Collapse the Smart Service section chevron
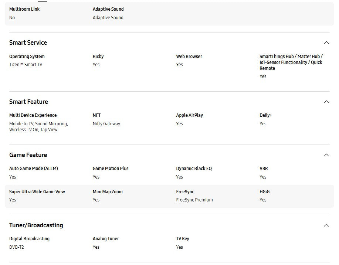This screenshot has width=339, height=265. (x=326, y=43)
